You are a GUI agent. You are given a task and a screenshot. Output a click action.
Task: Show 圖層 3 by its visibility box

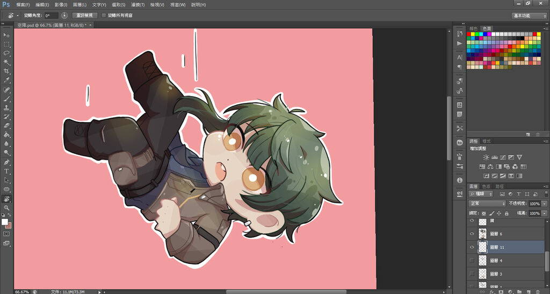point(472,274)
